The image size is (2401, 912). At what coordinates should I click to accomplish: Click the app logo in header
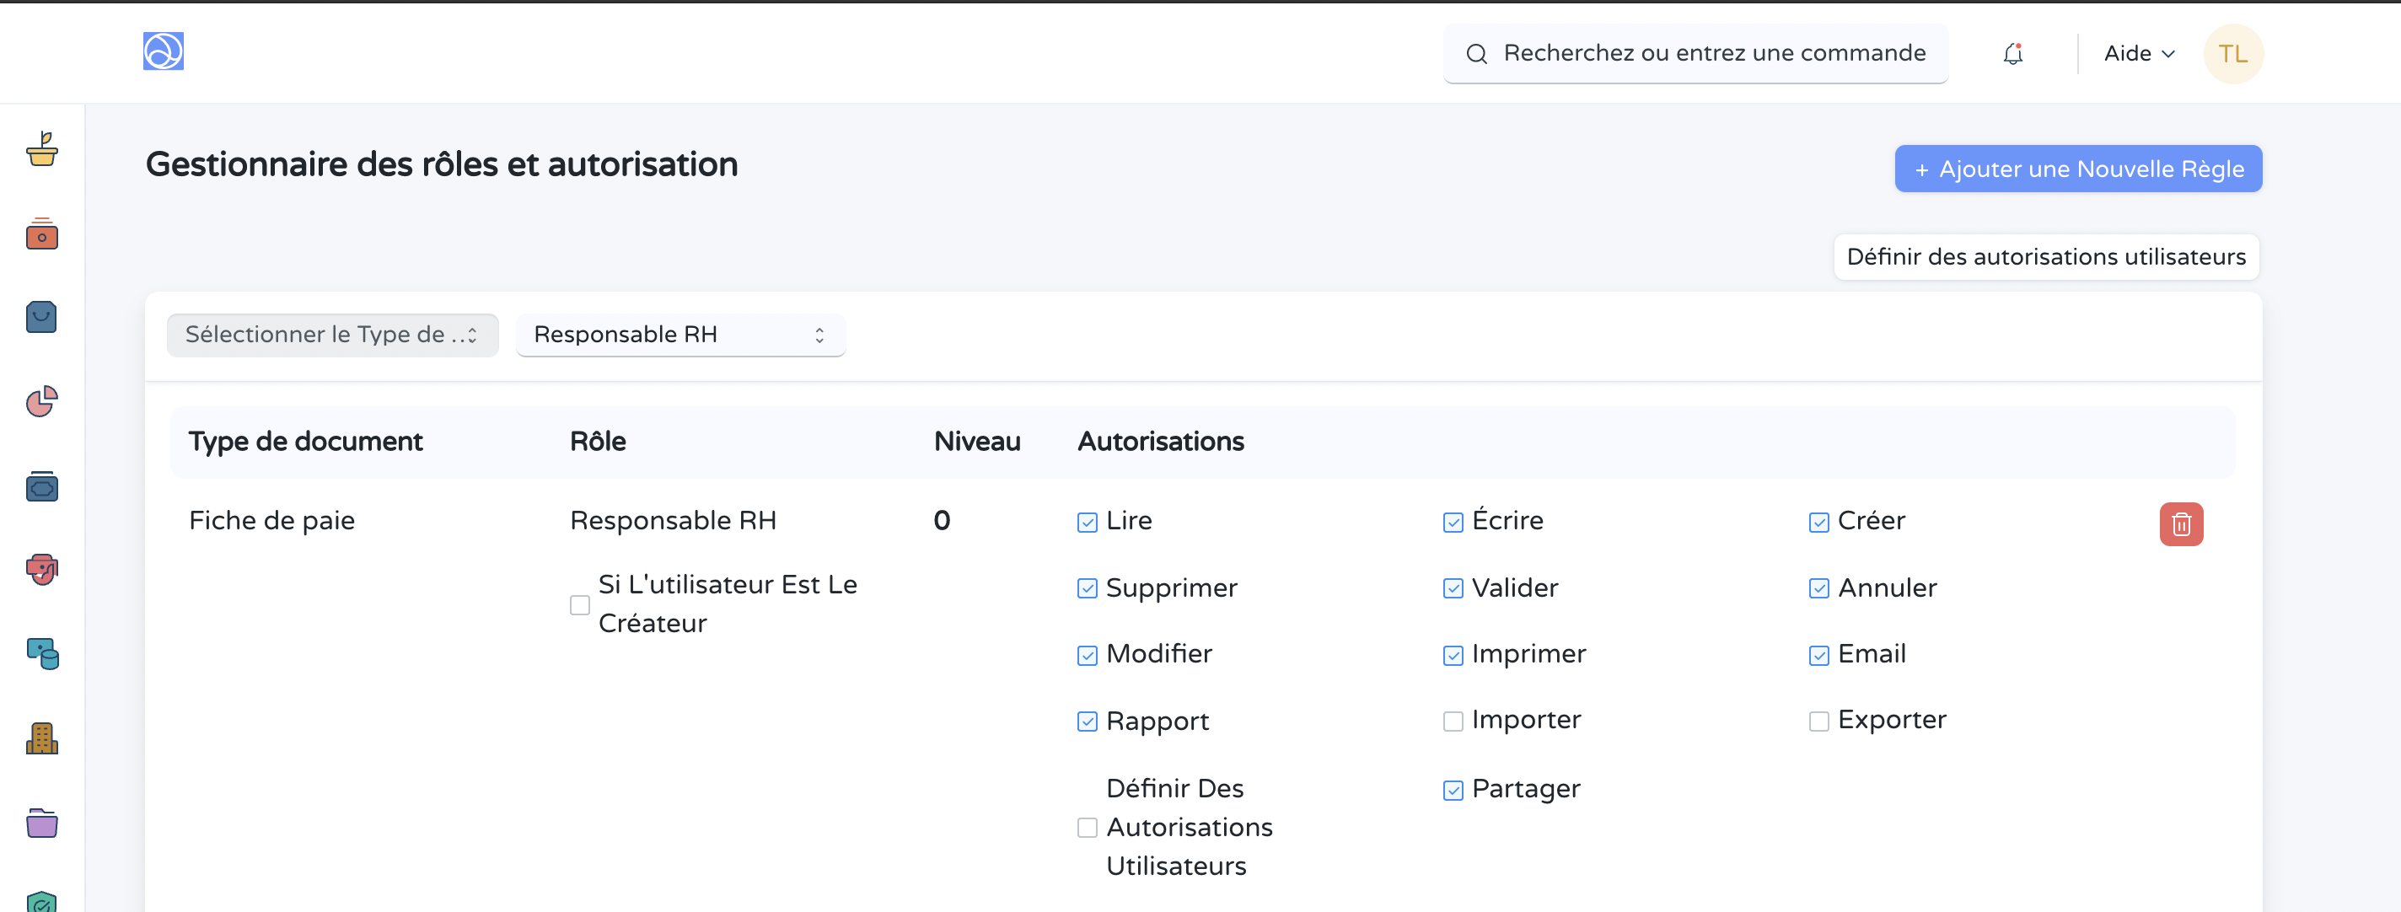tap(163, 51)
